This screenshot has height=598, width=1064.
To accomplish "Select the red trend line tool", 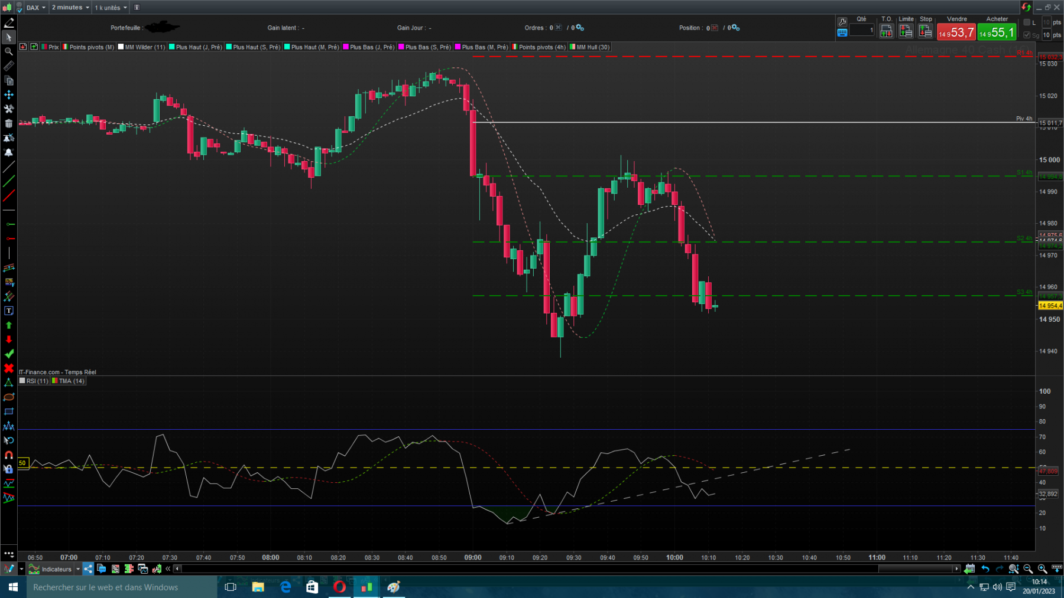I will pos(9,195).
